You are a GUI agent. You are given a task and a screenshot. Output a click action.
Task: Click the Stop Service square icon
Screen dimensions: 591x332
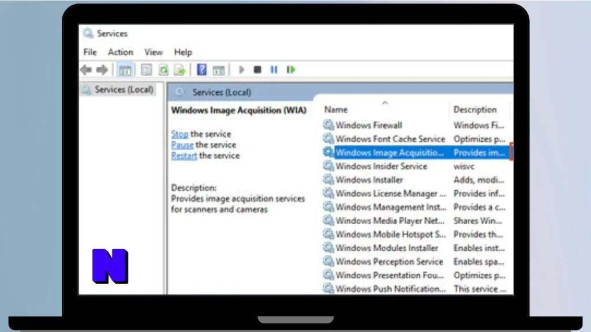(257, 70)
